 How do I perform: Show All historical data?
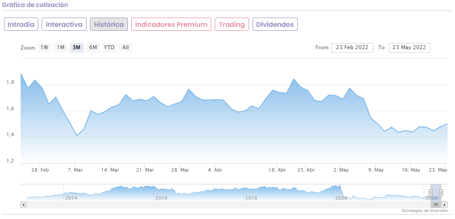click(x=126, y=47)
